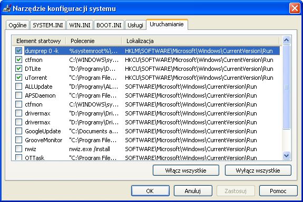Open help with the Pomoc button
The height and width of the screenshot is (202, 303).
(x=278, y=191)
